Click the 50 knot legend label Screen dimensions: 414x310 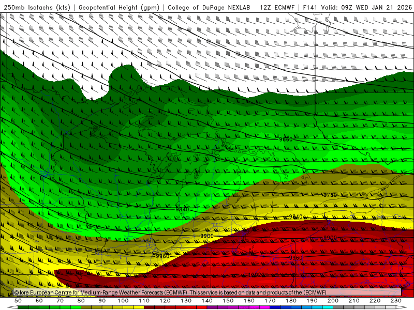click(18, 301)
